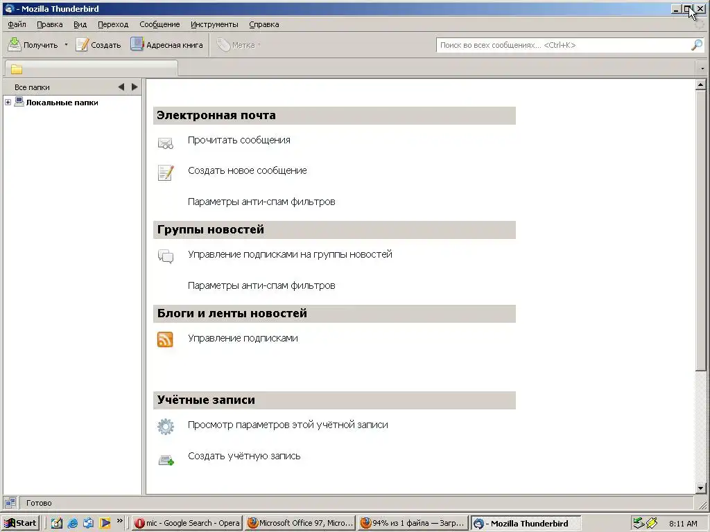The width and height of the screenshot is (710, 532).
Task: Launch Windows Media Player from quick launch
Action: pyautogui.click(x=105, y=523)
